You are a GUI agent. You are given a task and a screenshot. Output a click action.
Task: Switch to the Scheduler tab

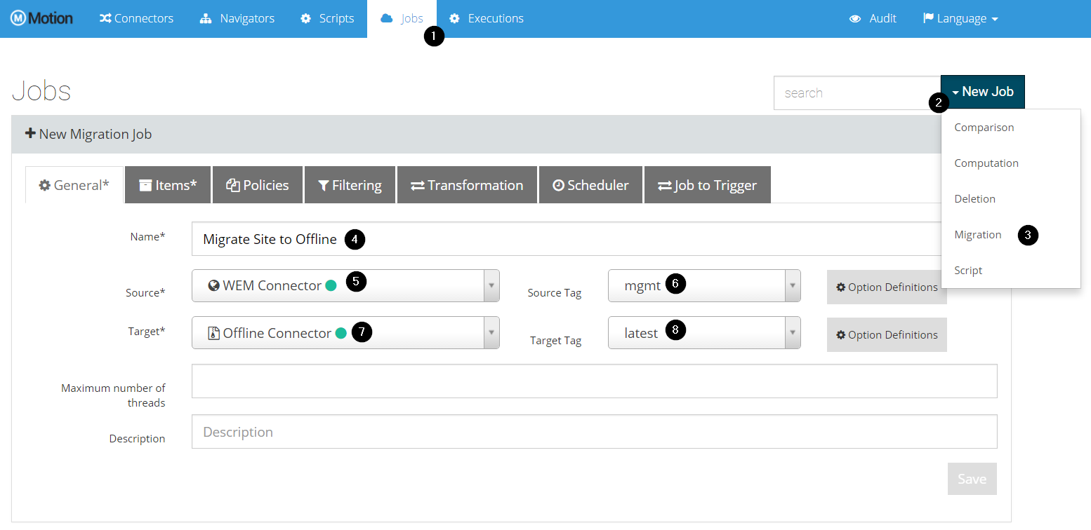click(x=590, y=185)
